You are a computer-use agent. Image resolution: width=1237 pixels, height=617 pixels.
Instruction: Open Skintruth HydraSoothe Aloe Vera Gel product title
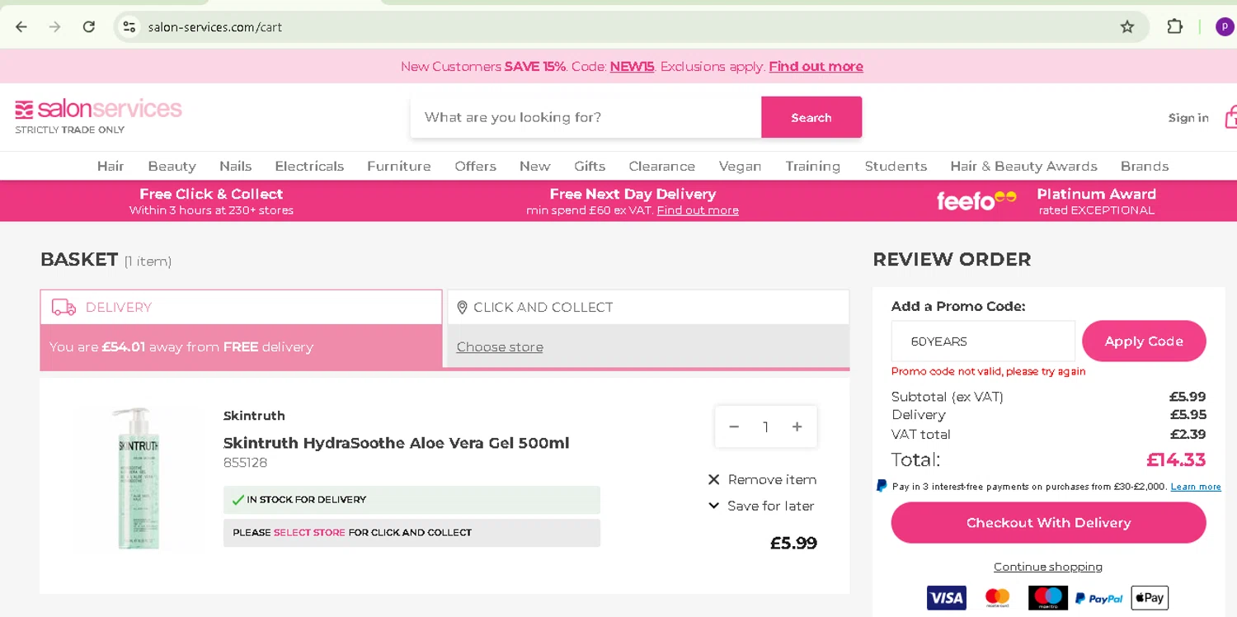coord(396,443)
